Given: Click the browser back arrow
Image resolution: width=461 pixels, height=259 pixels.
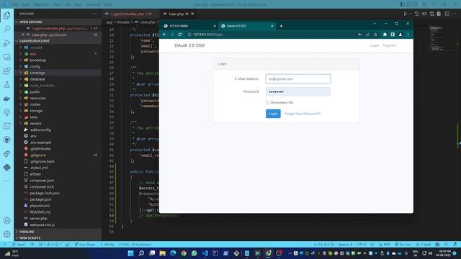Looking at the screenshot, I should pyautogui.click(x=164, y=35).
